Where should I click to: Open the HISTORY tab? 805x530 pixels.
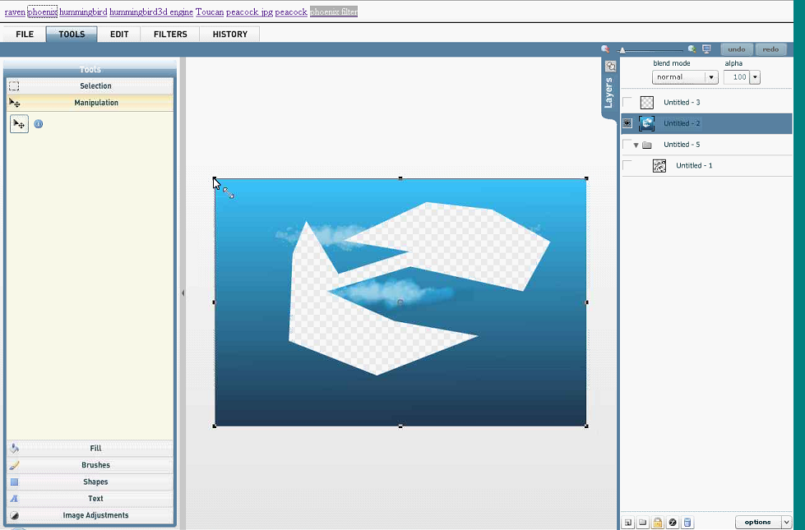click(230, 34)
